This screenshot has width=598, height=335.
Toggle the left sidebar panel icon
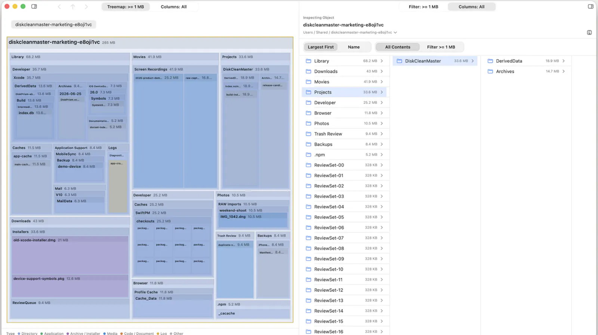(34, 6)
